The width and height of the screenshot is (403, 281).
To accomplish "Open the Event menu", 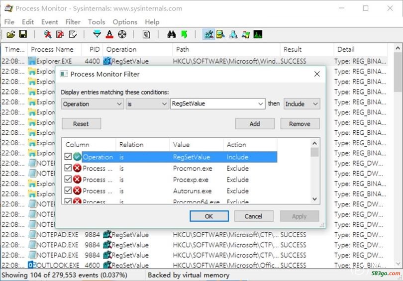I will [x=50, y=22].
